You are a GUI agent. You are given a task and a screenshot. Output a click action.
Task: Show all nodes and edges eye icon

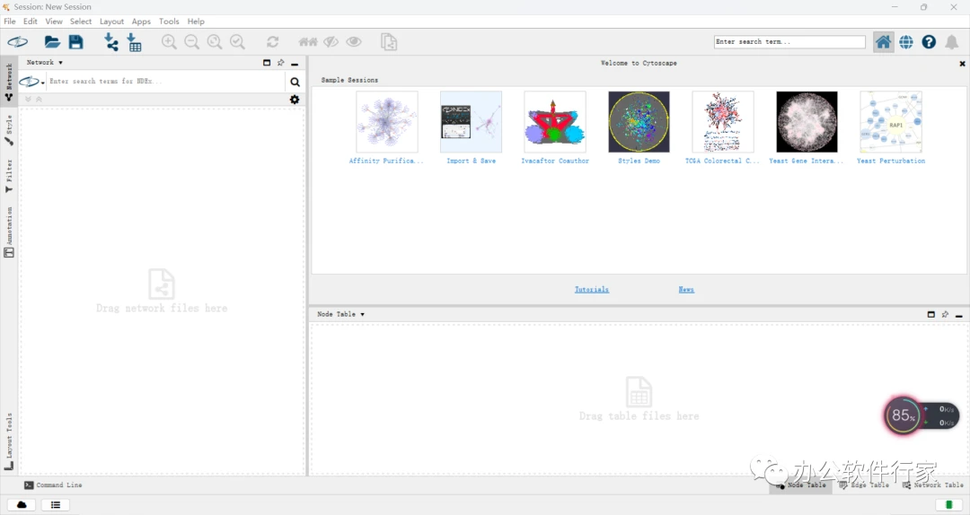(x=354, y=42)
